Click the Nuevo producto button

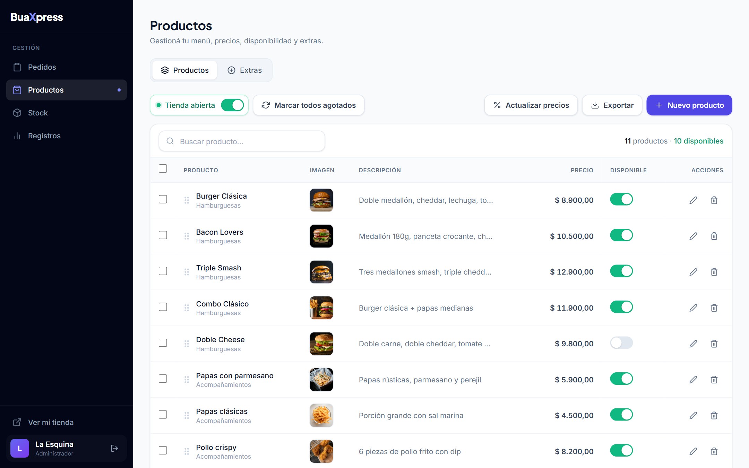point(689,105)
